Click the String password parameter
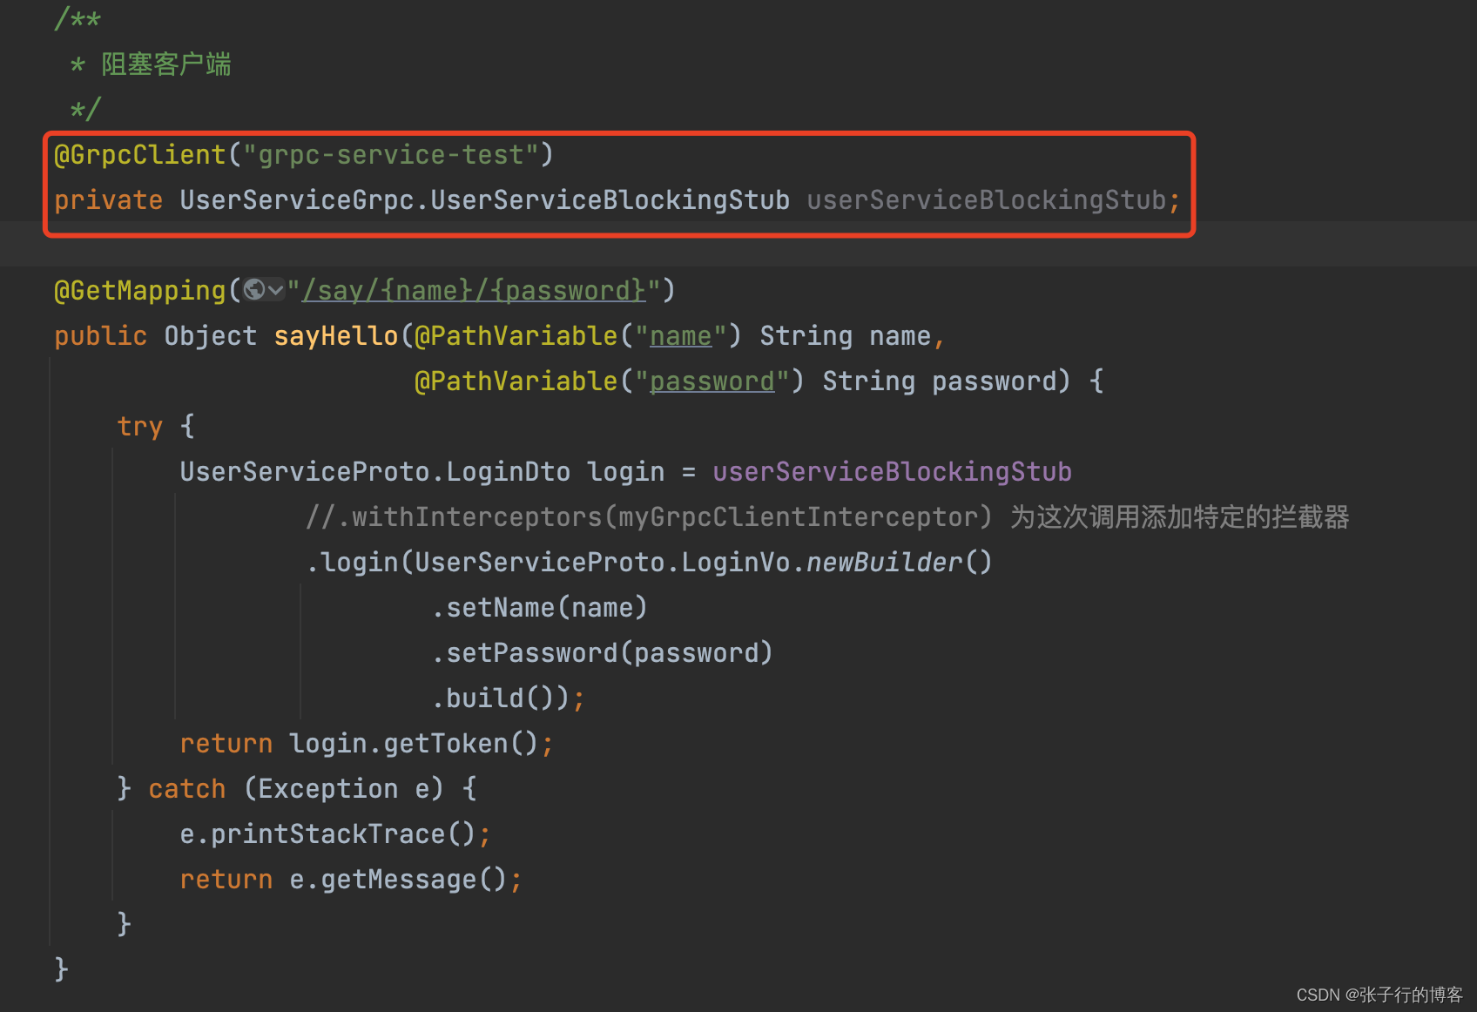This screenshot has width=1477, height=1012. click(939, 381)
